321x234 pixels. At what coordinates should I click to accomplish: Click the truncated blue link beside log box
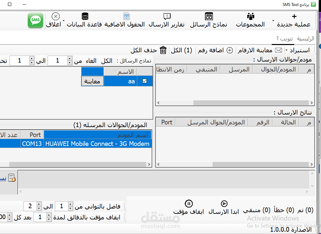[3, 178]
